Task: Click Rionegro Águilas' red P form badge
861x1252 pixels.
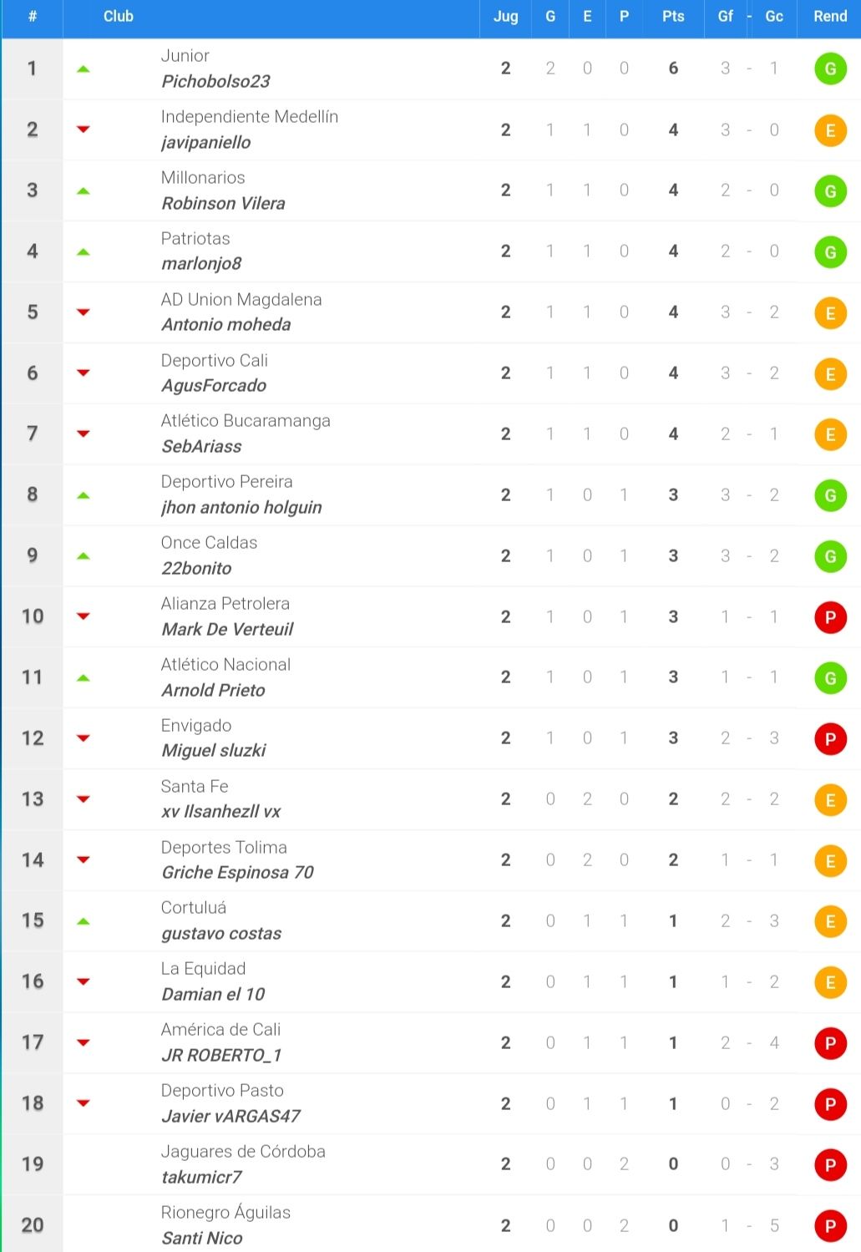Action: [x=830, y=1226]
